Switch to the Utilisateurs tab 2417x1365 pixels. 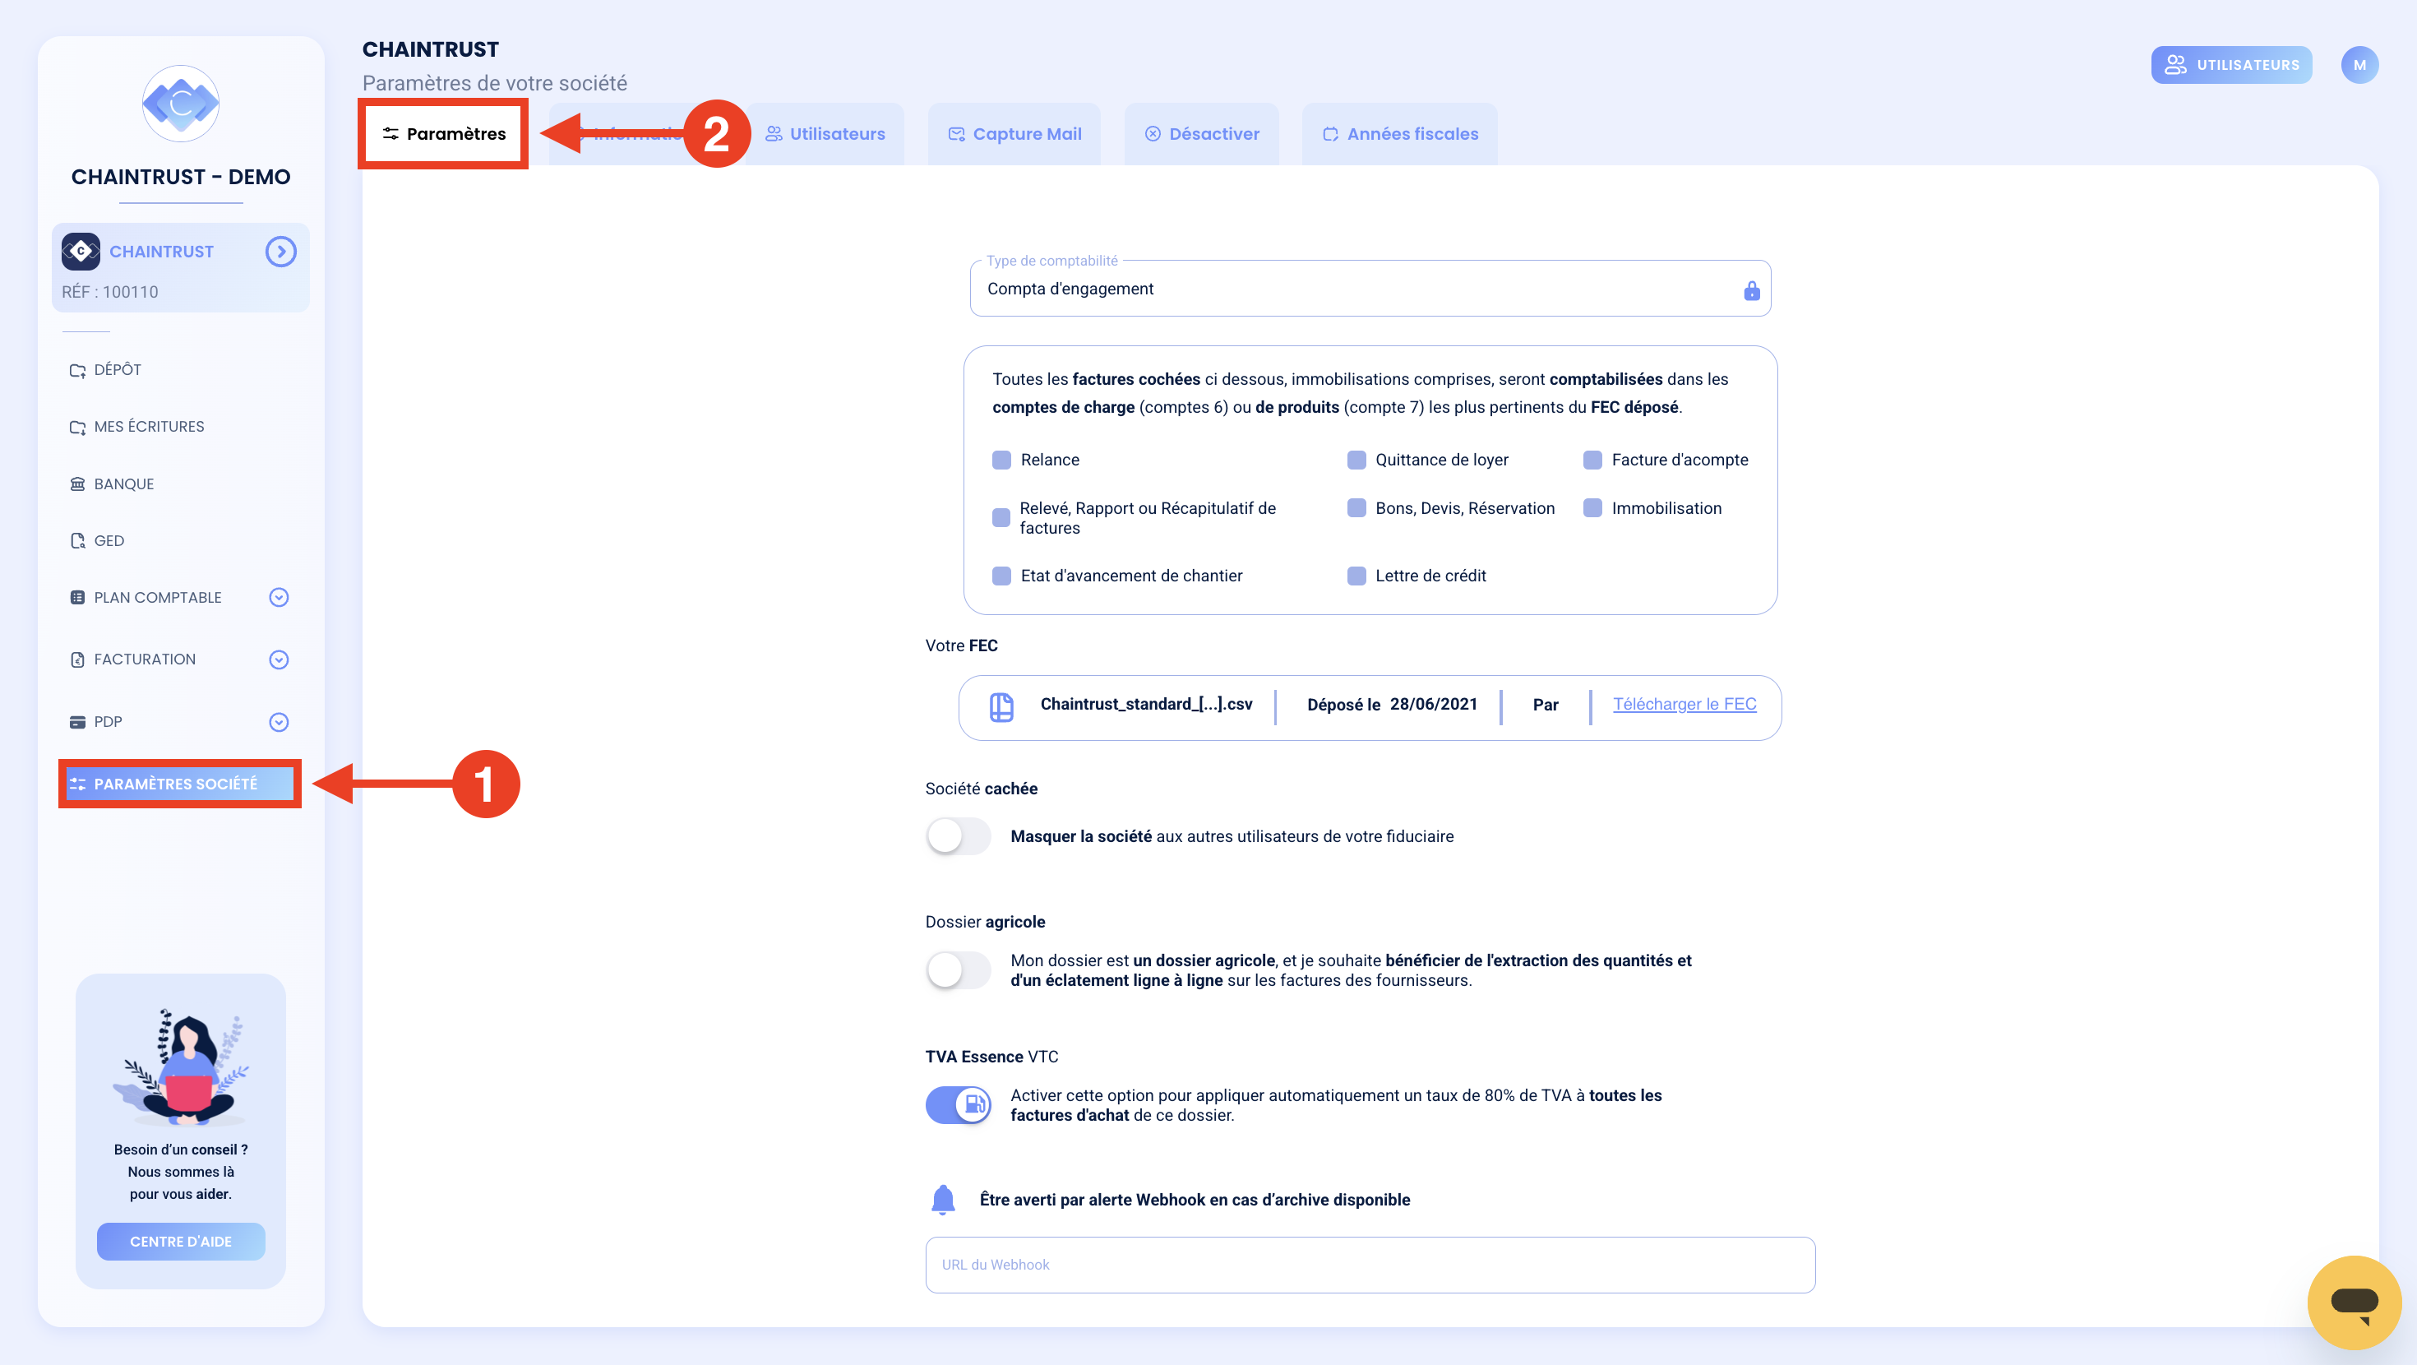point(825,133)
